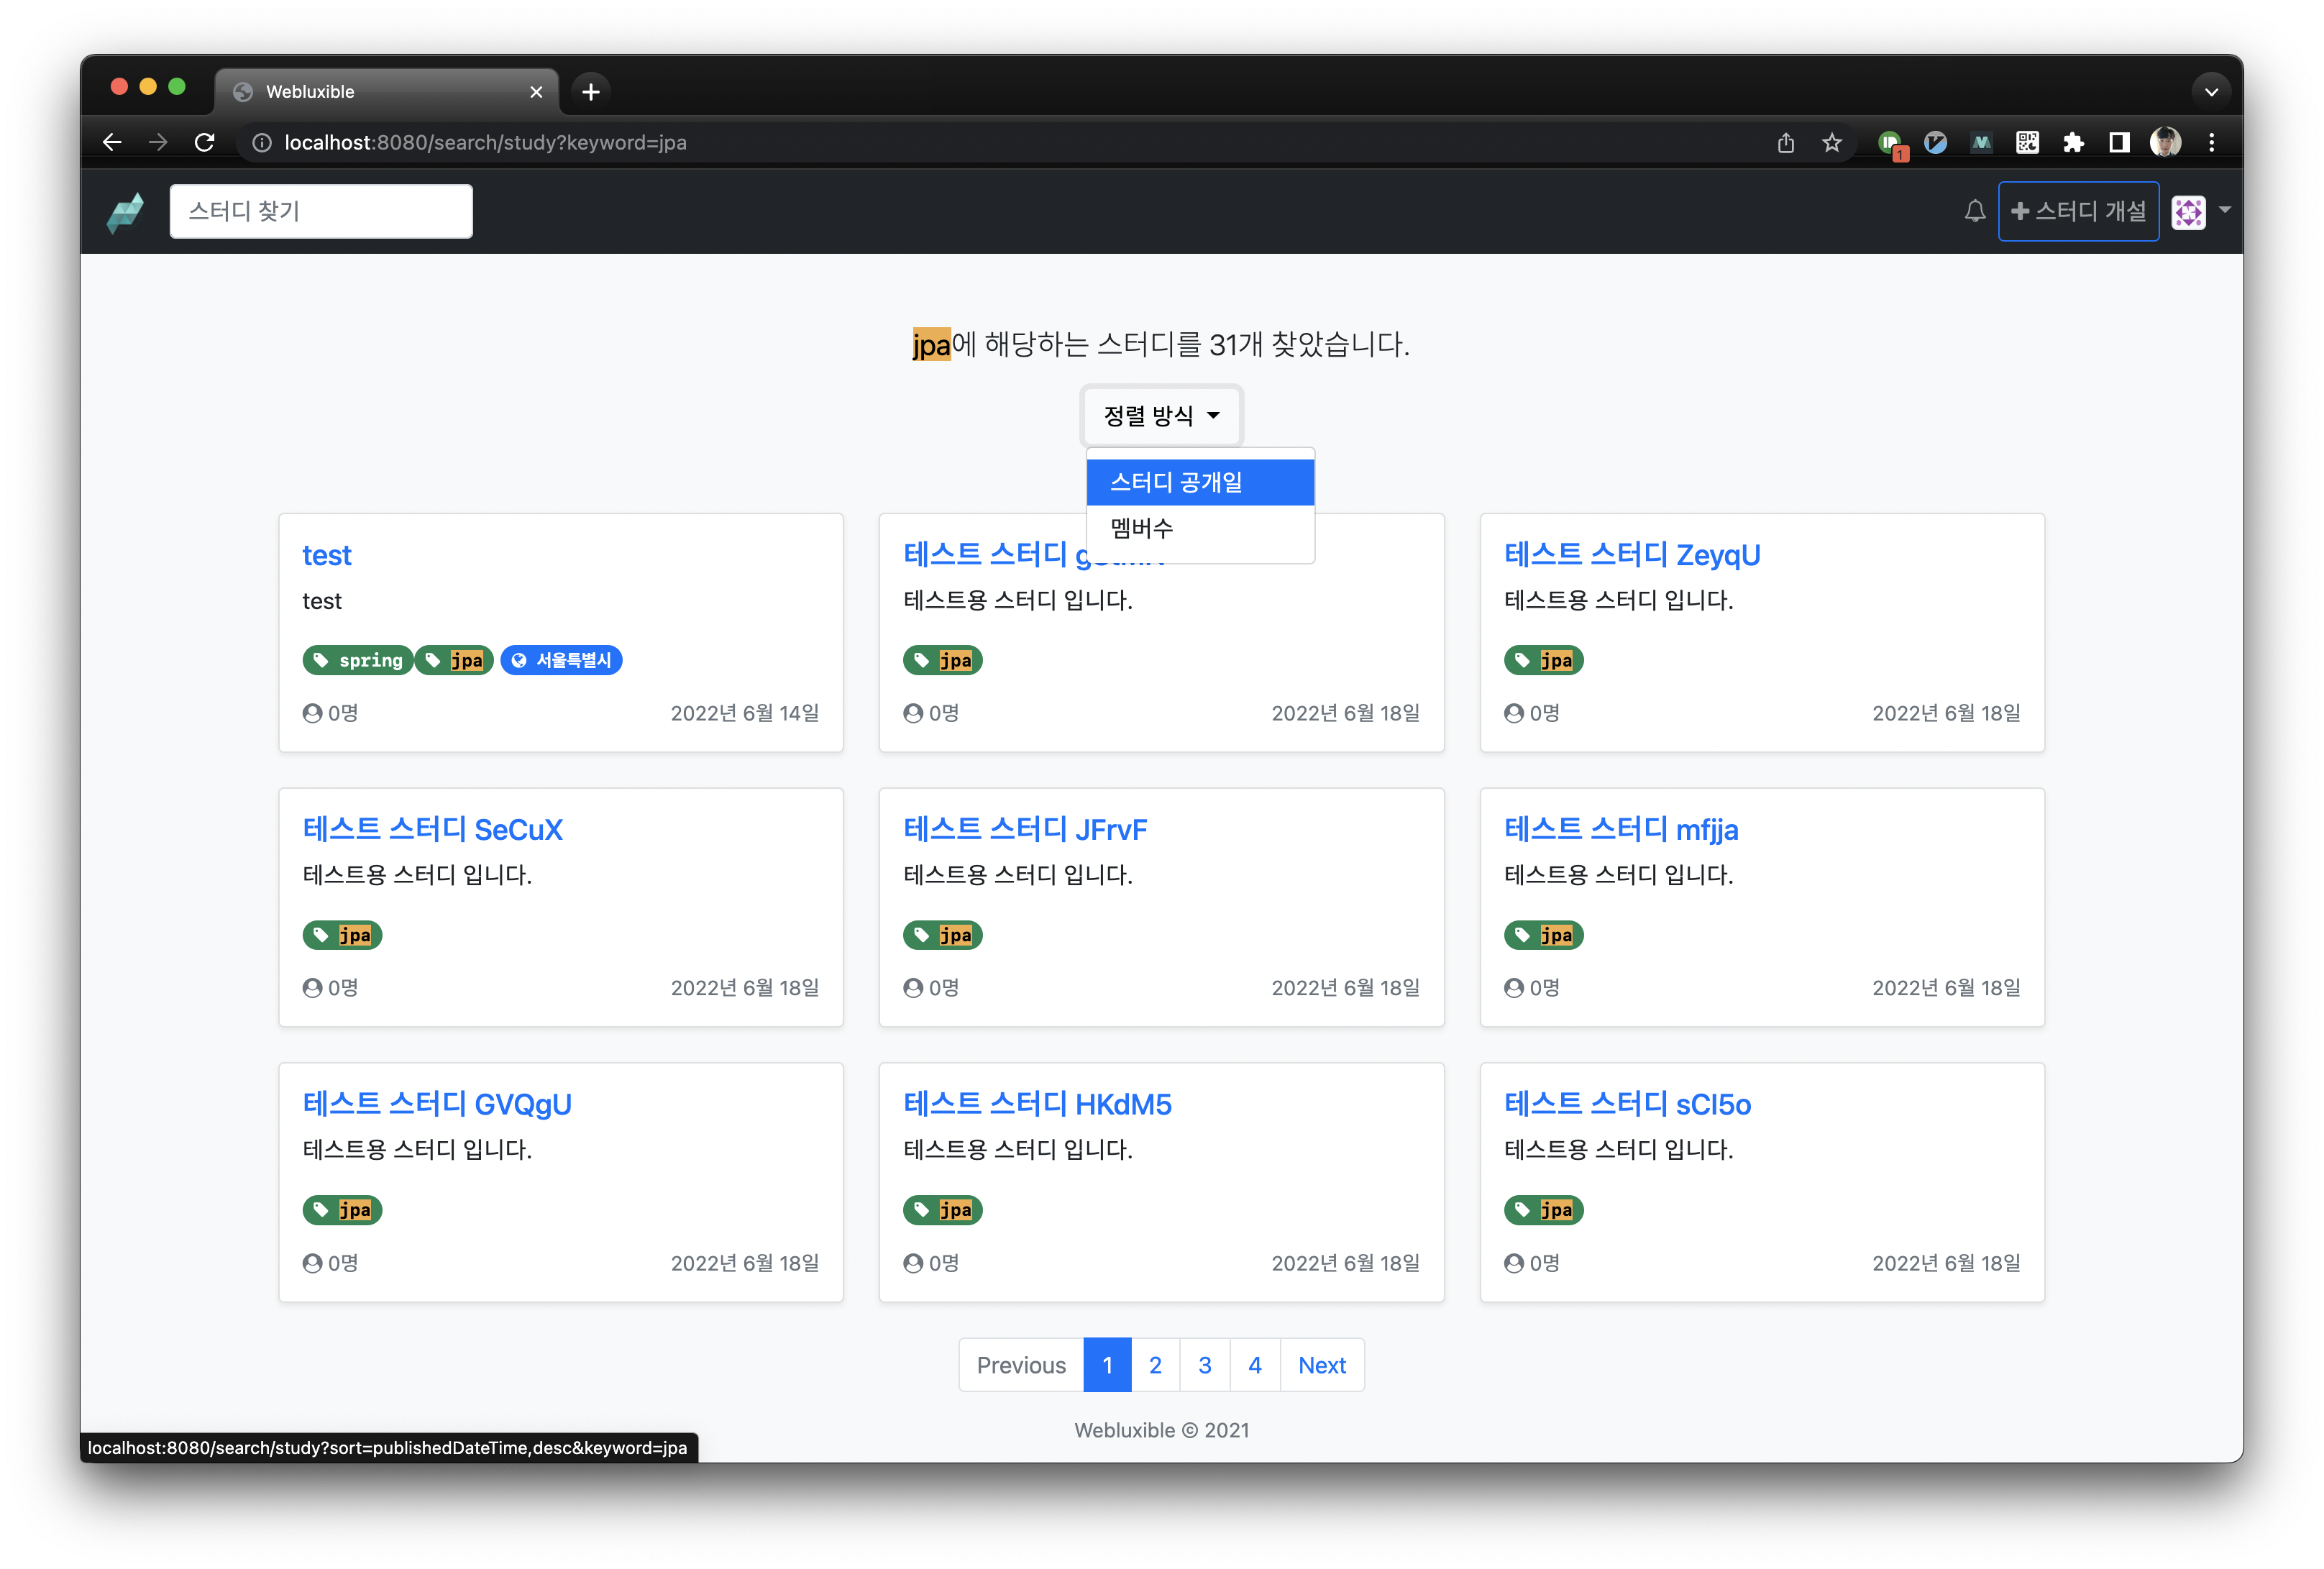Viewport: 2324px width, 1569px height.
Task: Go to page 3 of results
Action: point(1204,1365)
